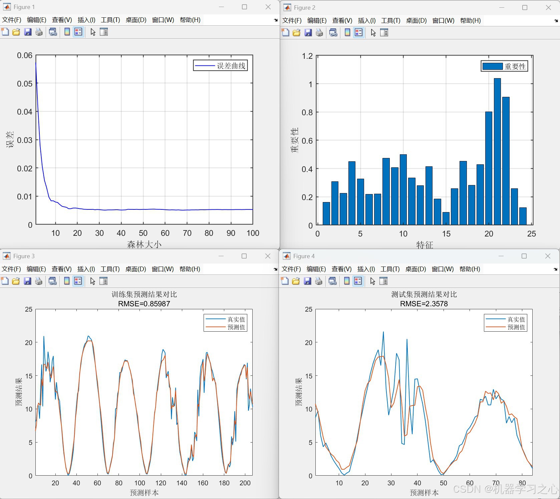Click Open File icon in Figure 1 toolbar
560x499 pixels.
click(x=16, y=32)
